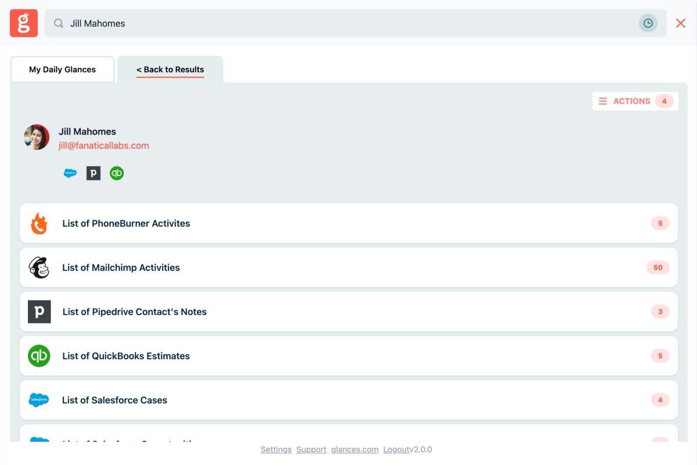Click the Pipedrive Notes count badge 3
Screen dimensions: 697x465
pos(660,312)
